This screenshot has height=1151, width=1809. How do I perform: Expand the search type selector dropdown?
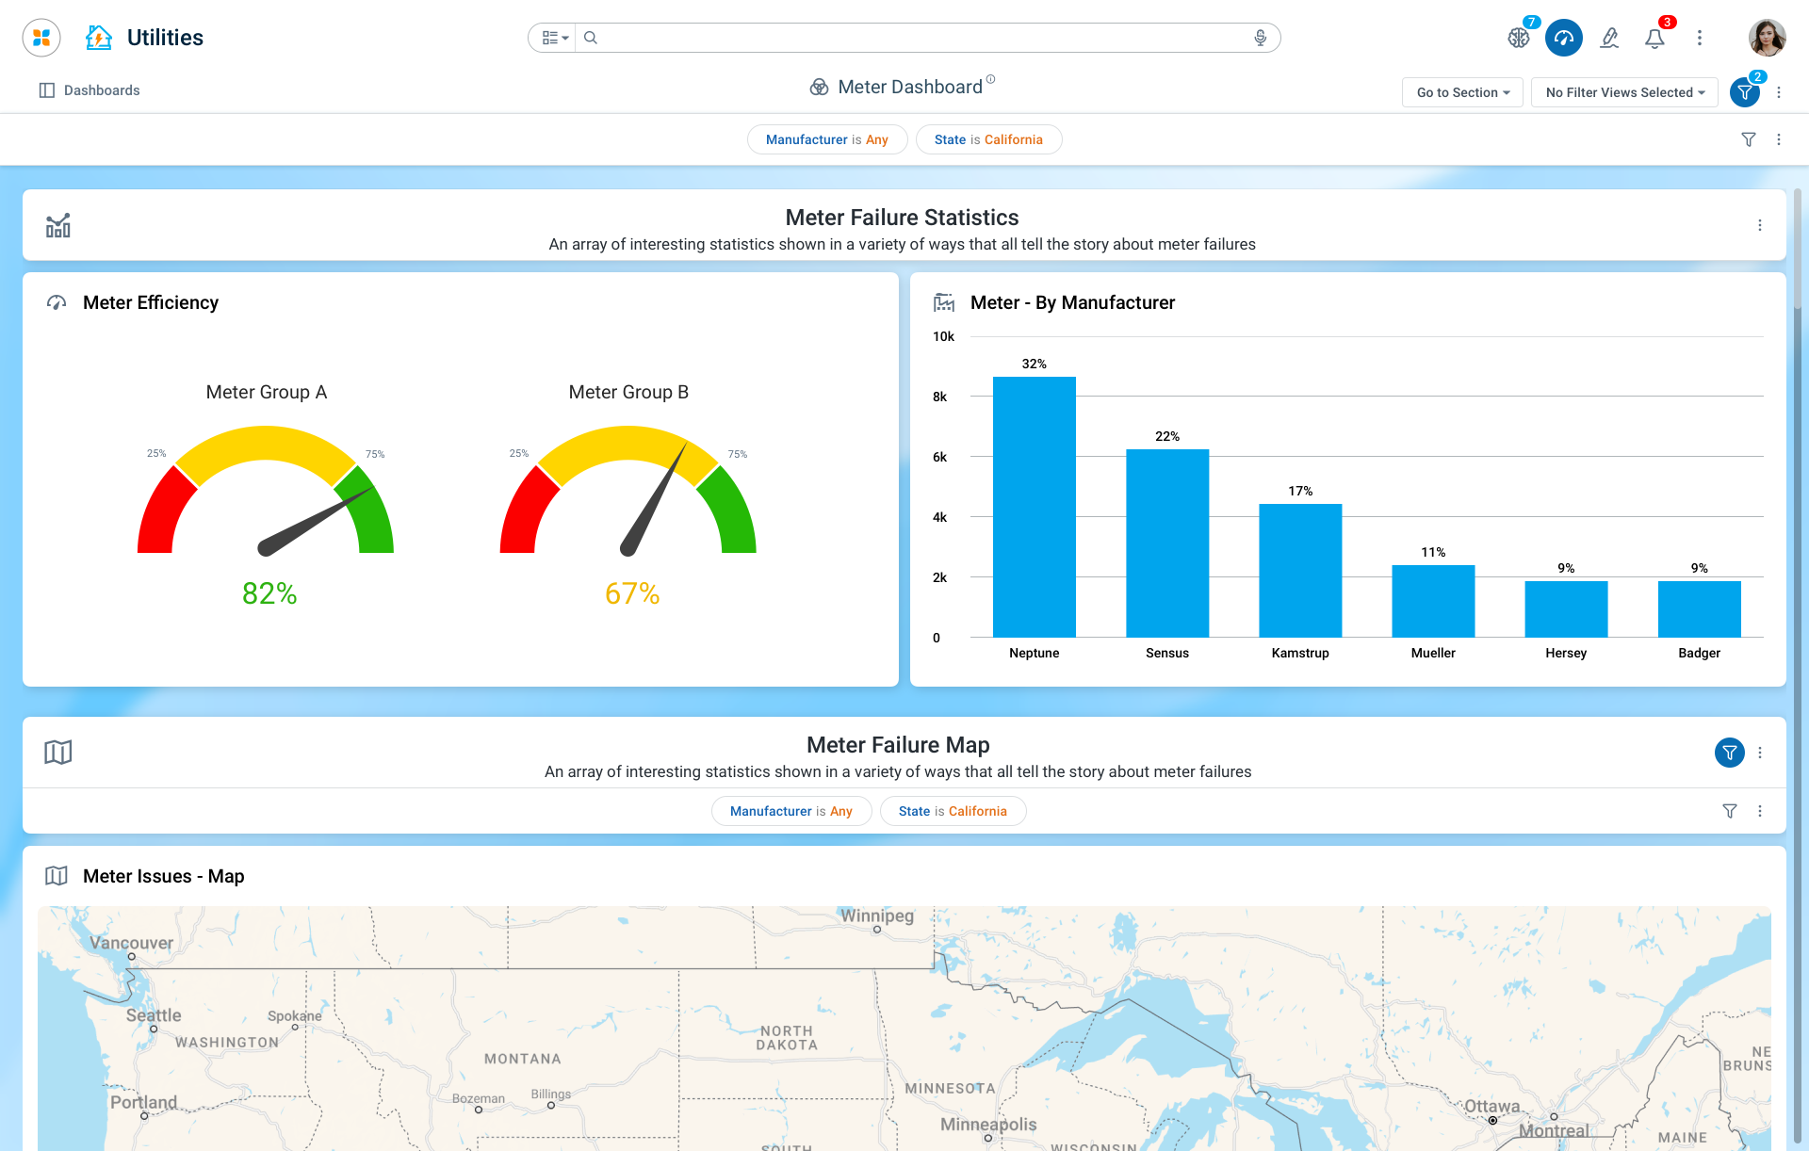[554, 38]
